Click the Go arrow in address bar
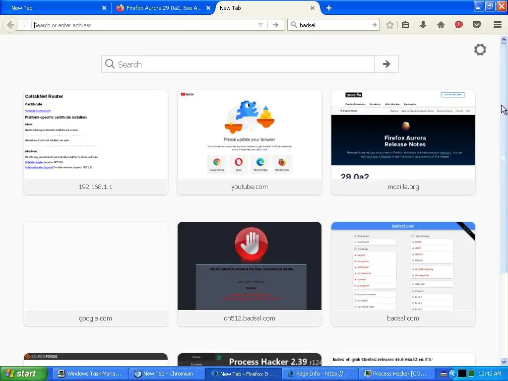Viewport: 508px width, 381px height. pos(276,25)
